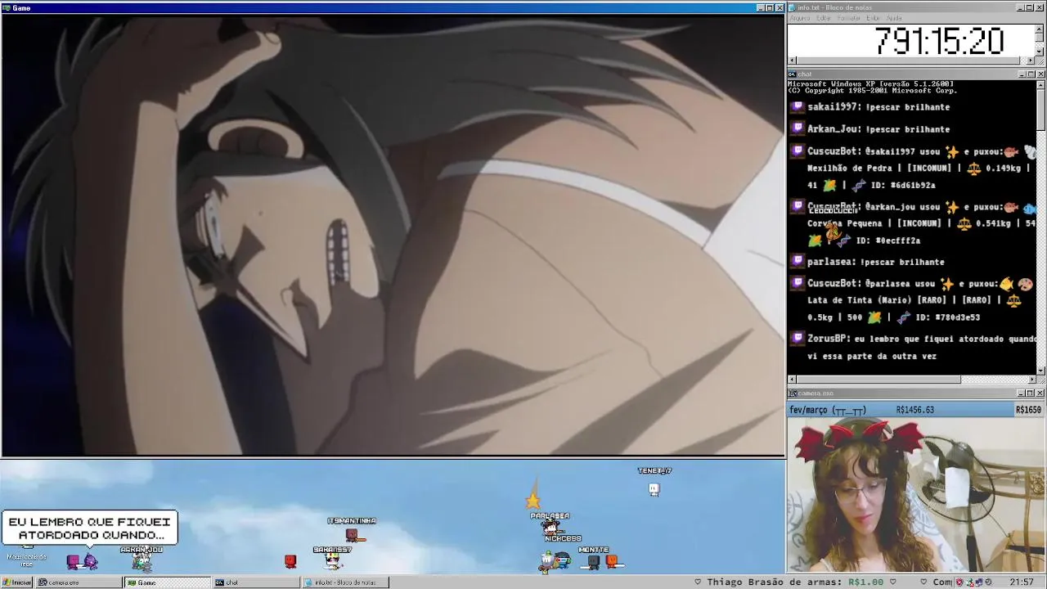Open Formatar menu in Bloco de notas
Image resolution: width=1047 pixels, height=589 pixels.
point(849,18)
